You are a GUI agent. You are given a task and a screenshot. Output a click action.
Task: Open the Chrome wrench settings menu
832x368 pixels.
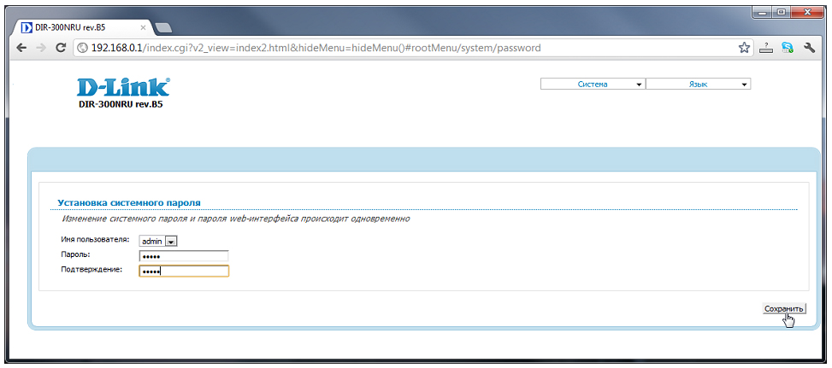click(808, 48)
